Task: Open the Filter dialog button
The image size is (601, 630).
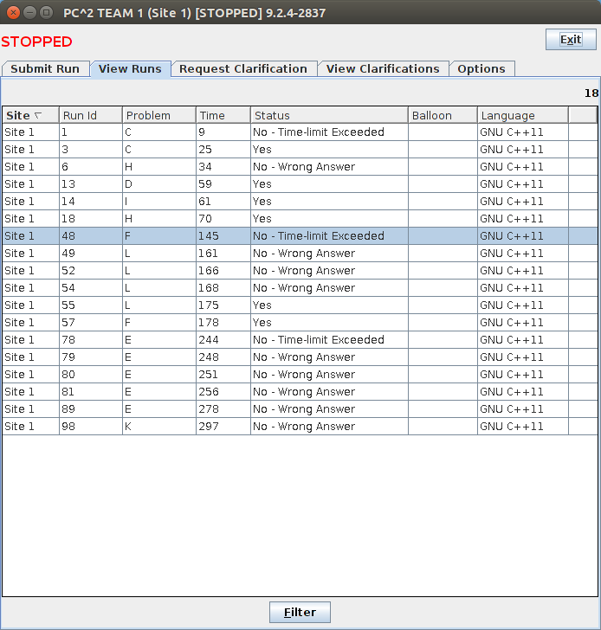Action: tap(300, 613)
